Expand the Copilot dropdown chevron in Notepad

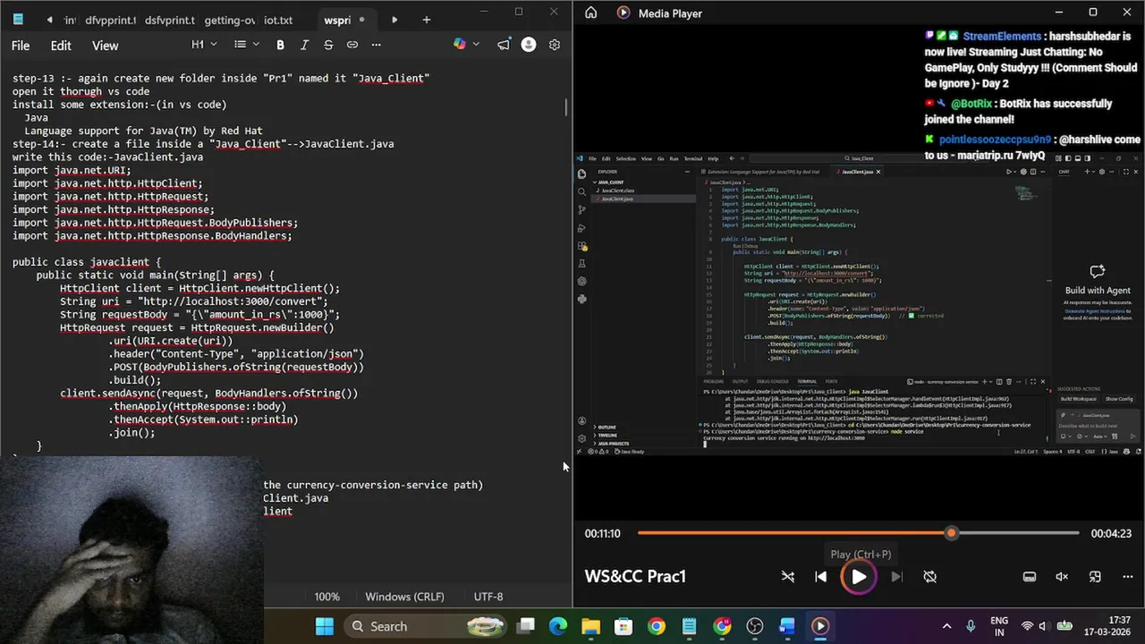(x=476, y=45)
